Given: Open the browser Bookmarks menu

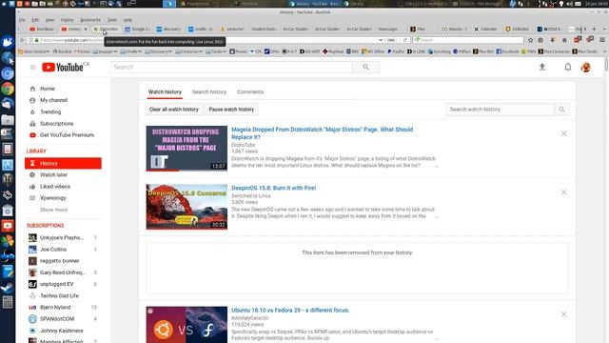Looking at the screenshot, I should click(90, 20).
